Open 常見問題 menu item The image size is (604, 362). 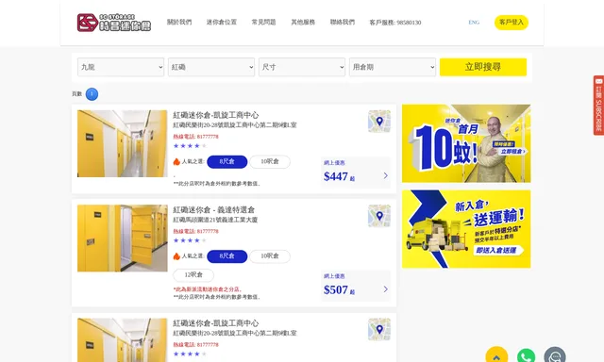point(264,23)
